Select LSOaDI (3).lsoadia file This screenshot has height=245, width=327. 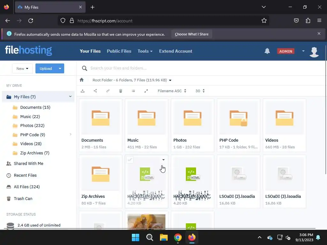click(x=285, y=182)
